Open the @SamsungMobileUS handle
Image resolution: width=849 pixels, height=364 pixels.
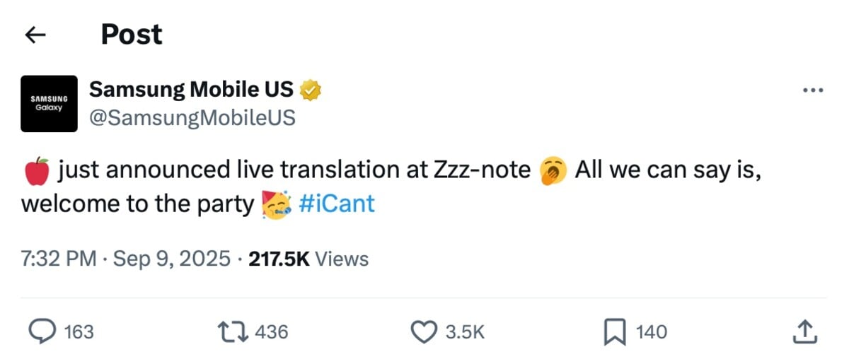click(192, 117)
